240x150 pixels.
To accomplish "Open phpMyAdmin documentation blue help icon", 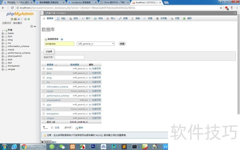I will click(19, 19).
